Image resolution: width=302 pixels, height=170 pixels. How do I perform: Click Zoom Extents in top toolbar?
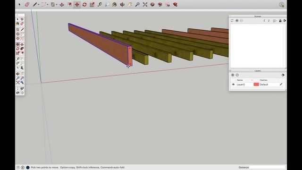145,4
